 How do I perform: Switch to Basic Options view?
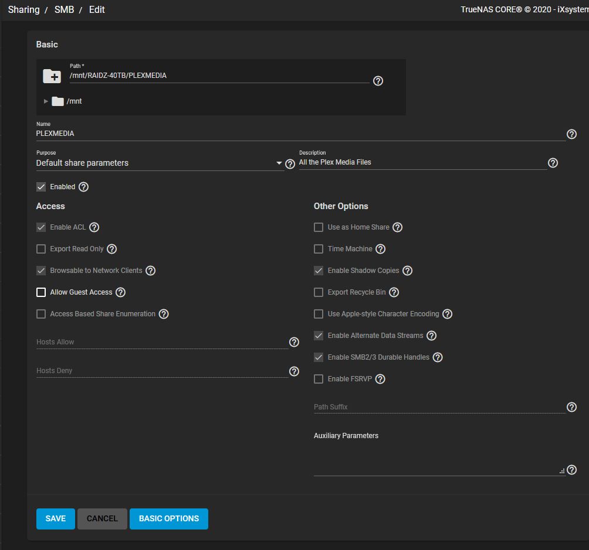tap(169, 519)
